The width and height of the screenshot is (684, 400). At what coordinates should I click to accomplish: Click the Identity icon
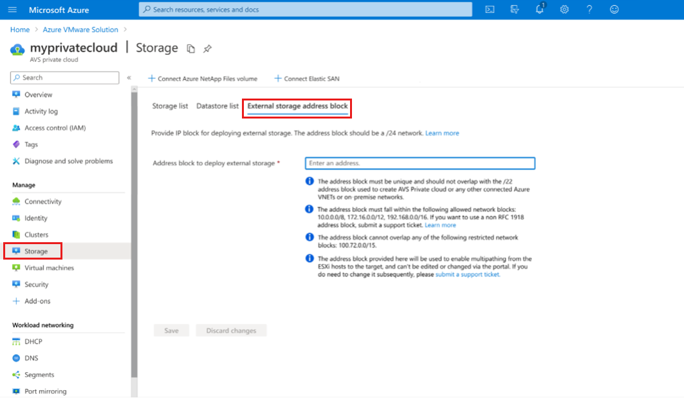tap(16, 218)
